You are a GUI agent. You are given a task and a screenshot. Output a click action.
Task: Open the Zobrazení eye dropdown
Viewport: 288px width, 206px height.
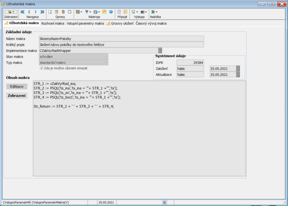point(11,12)
